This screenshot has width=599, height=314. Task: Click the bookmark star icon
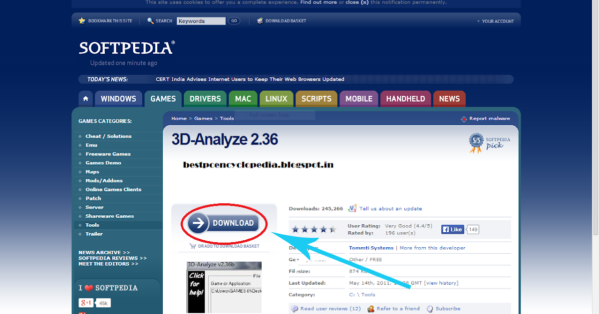pos(82,21)
